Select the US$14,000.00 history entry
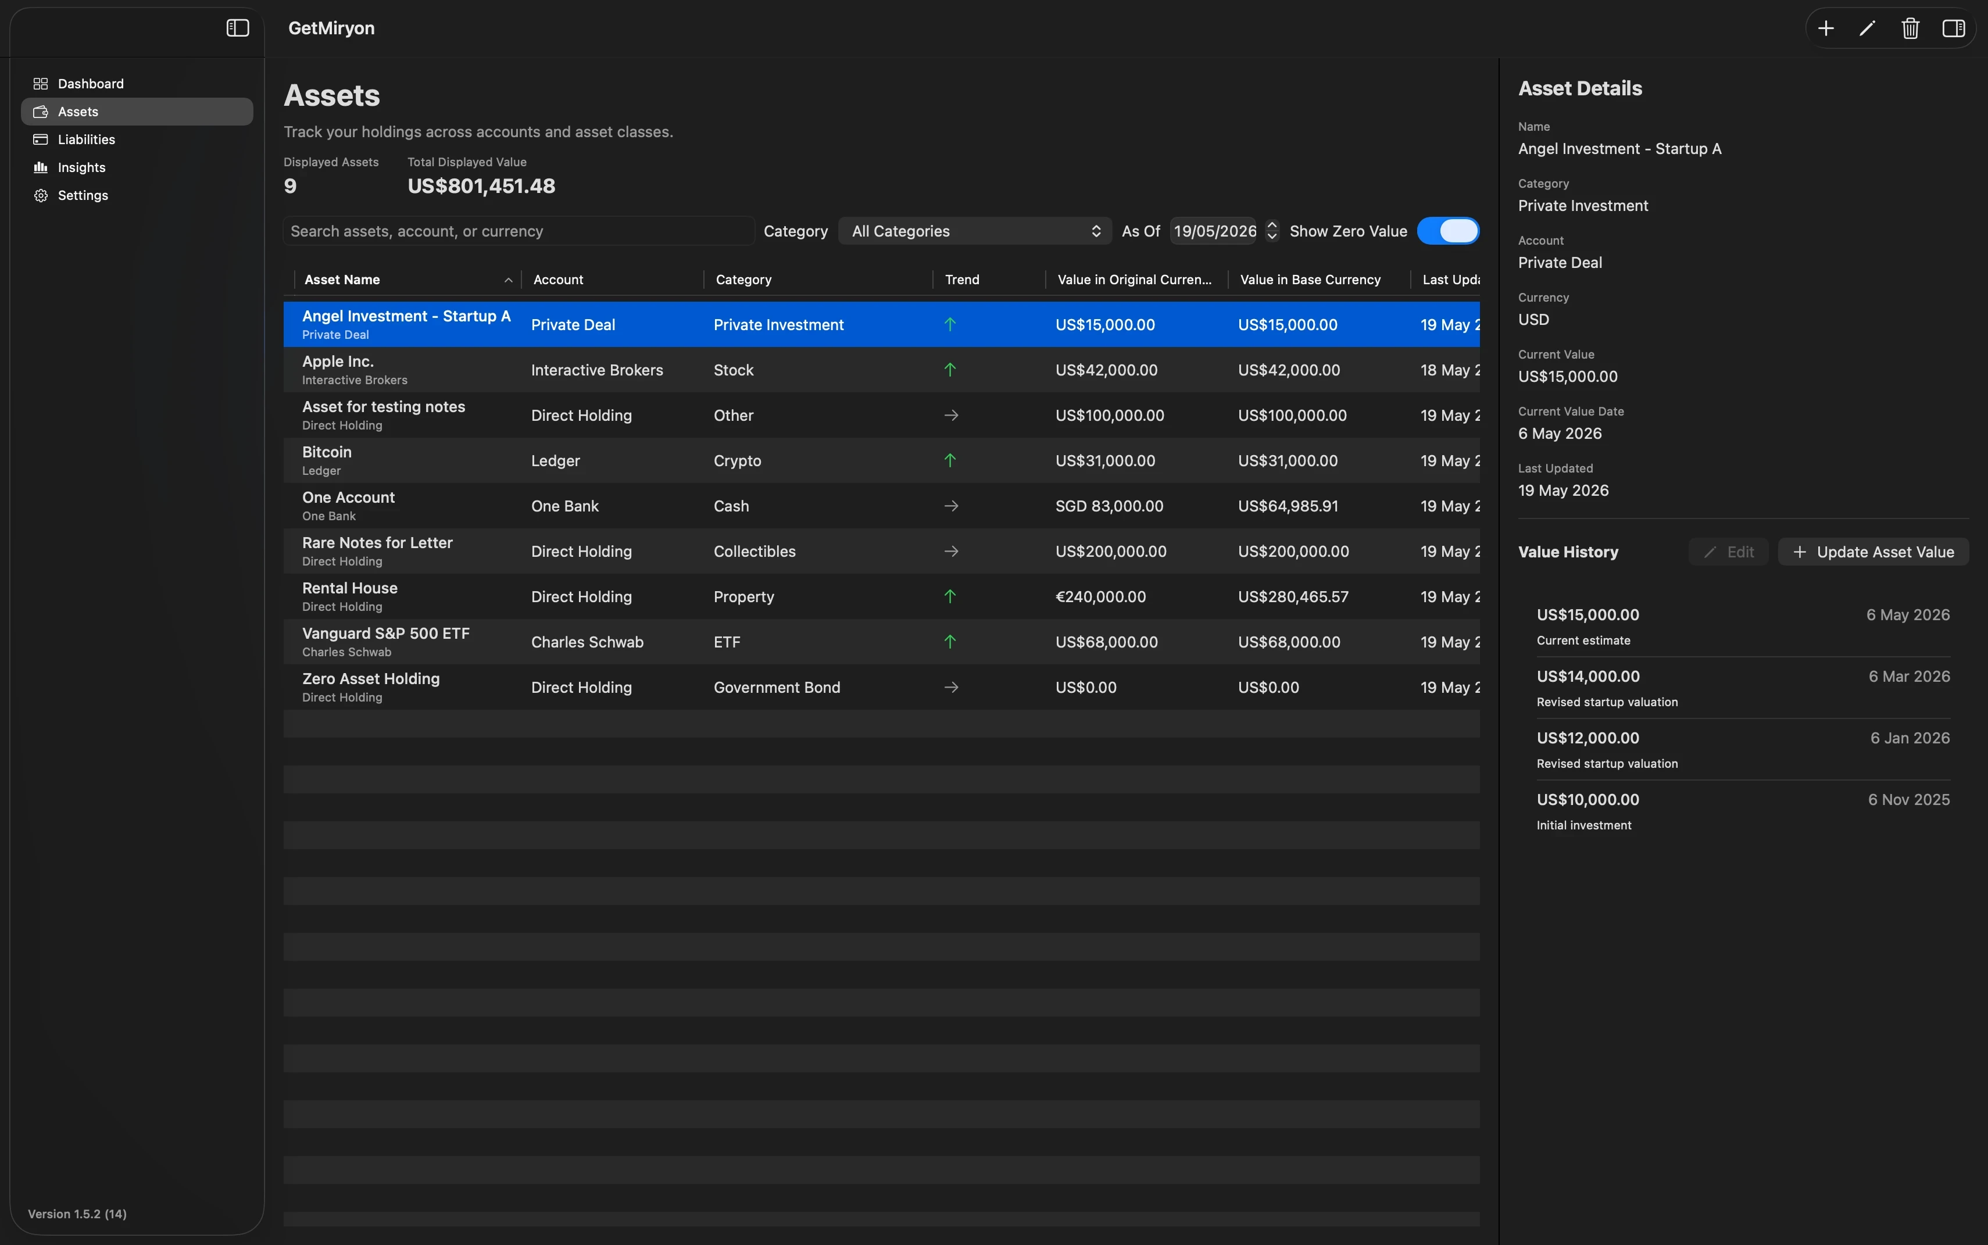 pyautogui.click(x=1743, y=688)
